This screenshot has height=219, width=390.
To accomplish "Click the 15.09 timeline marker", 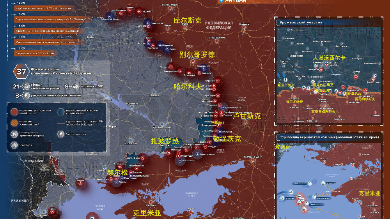I will click(15, 15).
